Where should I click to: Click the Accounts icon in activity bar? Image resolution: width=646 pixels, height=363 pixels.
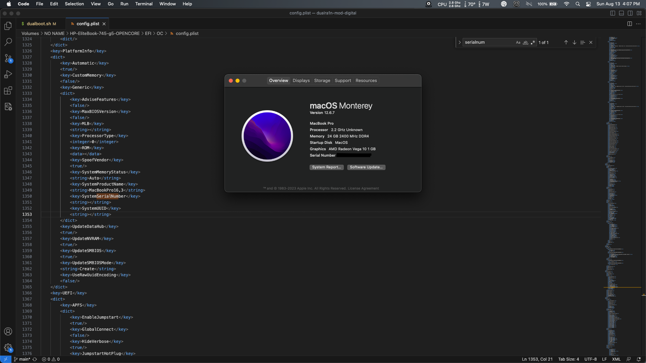(8, 331)
